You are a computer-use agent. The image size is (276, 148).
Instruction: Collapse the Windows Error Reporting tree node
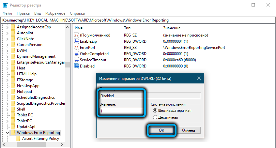(x=7, y=133)
